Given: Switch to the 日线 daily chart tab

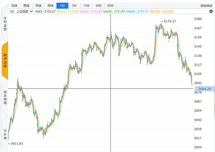Looking at the screenshot, I should 14,6.
